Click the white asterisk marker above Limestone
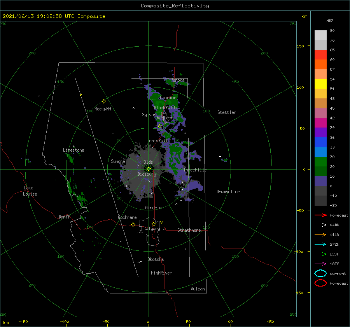The height and width of the screenshot is (327, 350). (73, 147)
